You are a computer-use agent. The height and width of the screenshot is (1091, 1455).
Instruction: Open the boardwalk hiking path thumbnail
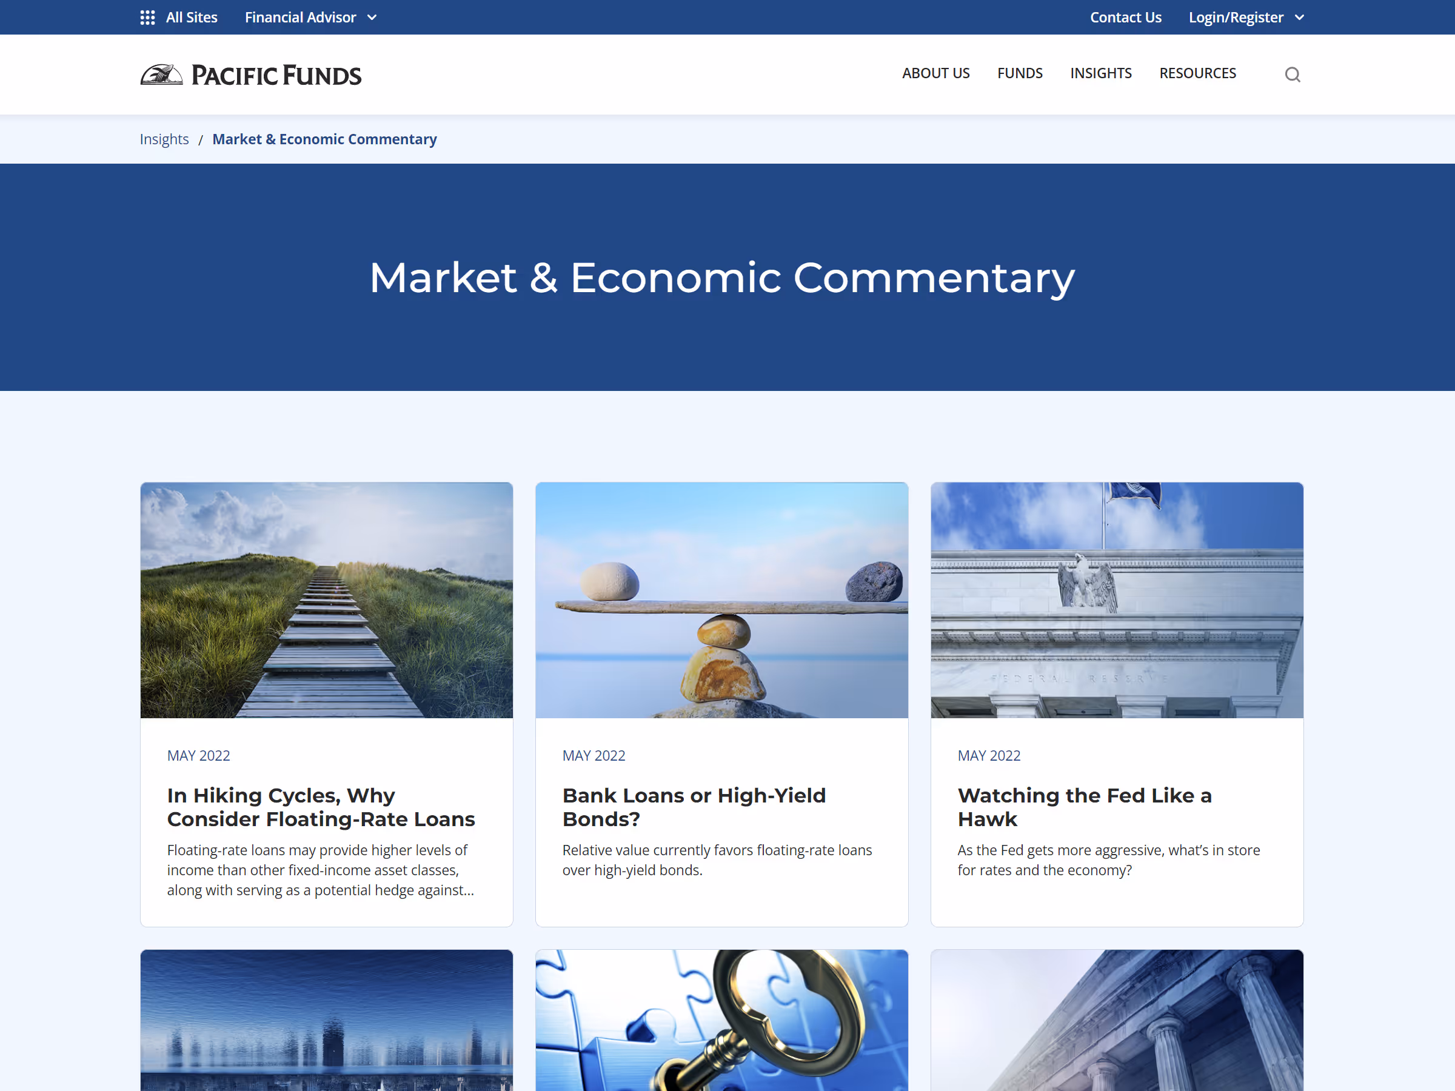pyautogui.click(x=326, y=600)
